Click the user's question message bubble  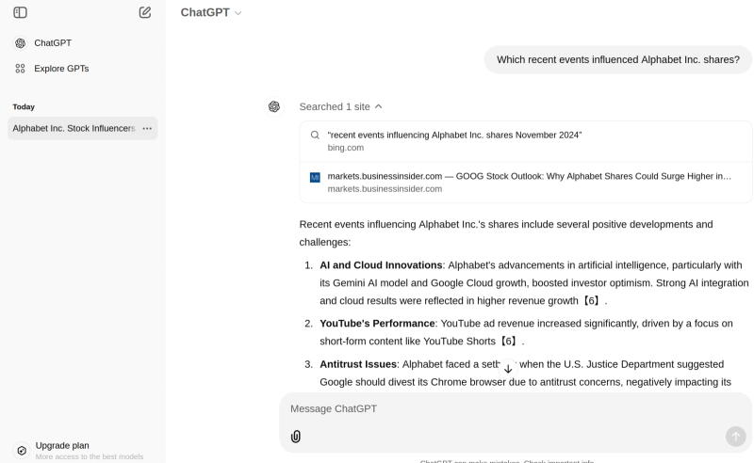(x=617, y=59)
